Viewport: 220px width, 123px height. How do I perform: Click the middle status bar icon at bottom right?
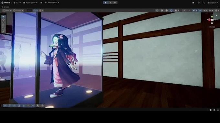214,110
